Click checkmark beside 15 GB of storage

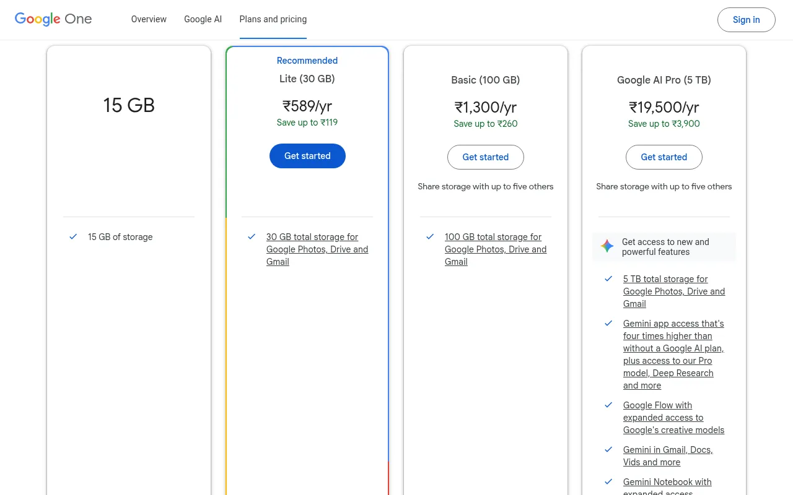click(73, 236)
